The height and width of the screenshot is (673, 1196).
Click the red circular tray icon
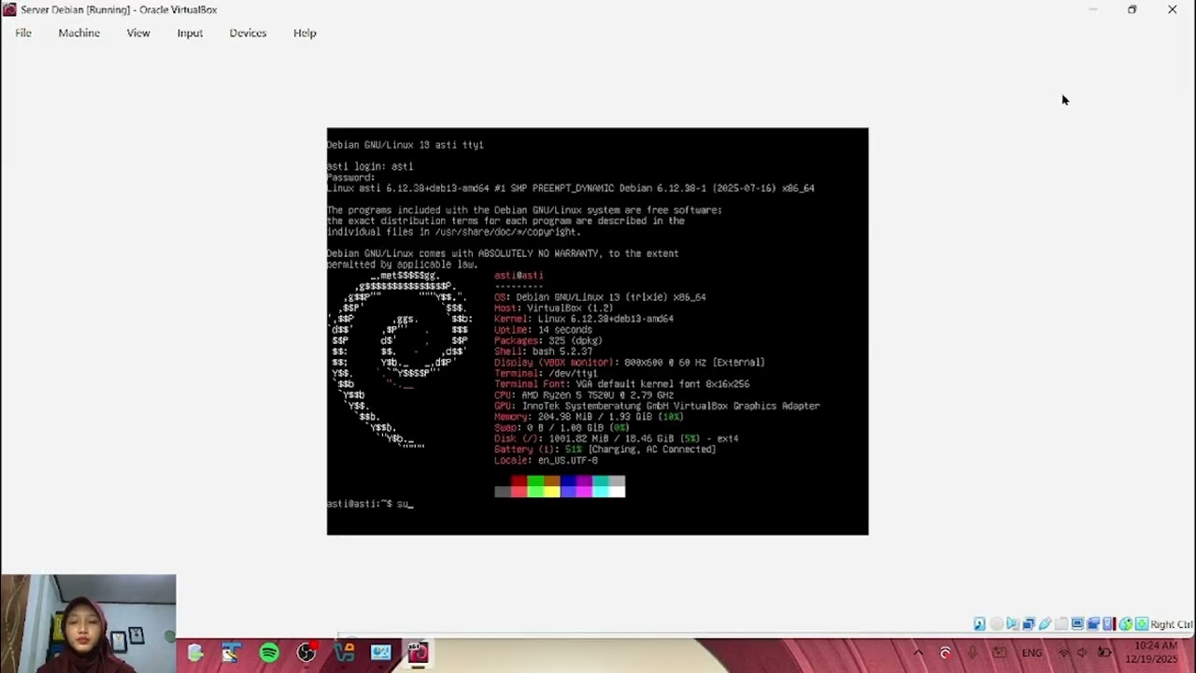945,652
